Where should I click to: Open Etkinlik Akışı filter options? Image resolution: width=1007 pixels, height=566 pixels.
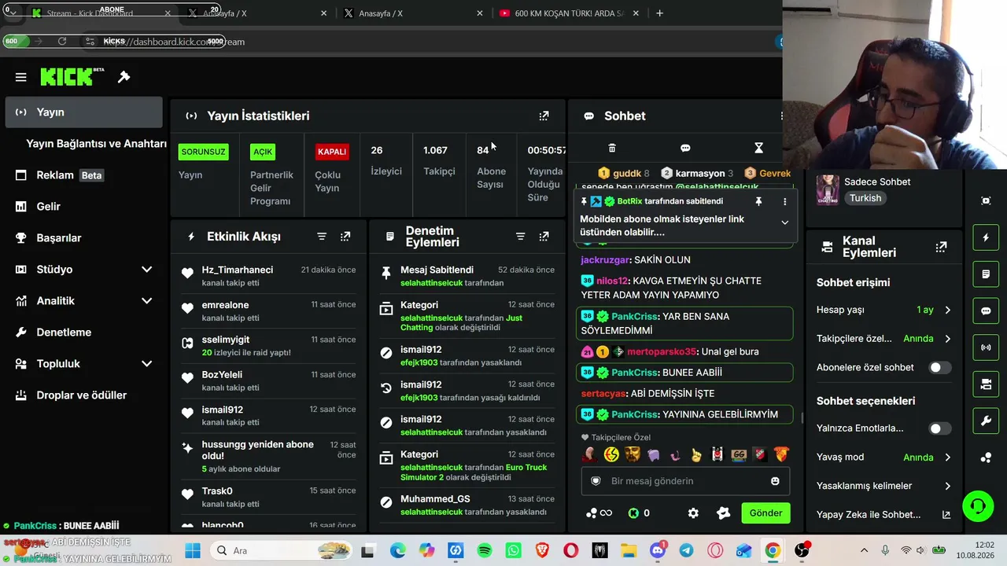(x=322, y=237)
